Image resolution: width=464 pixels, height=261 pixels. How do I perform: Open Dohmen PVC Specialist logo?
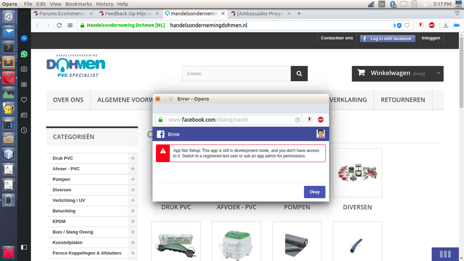[76, 66]
